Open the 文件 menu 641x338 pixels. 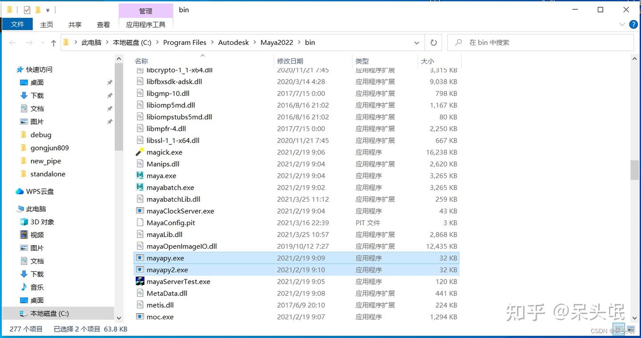[17, 24]
